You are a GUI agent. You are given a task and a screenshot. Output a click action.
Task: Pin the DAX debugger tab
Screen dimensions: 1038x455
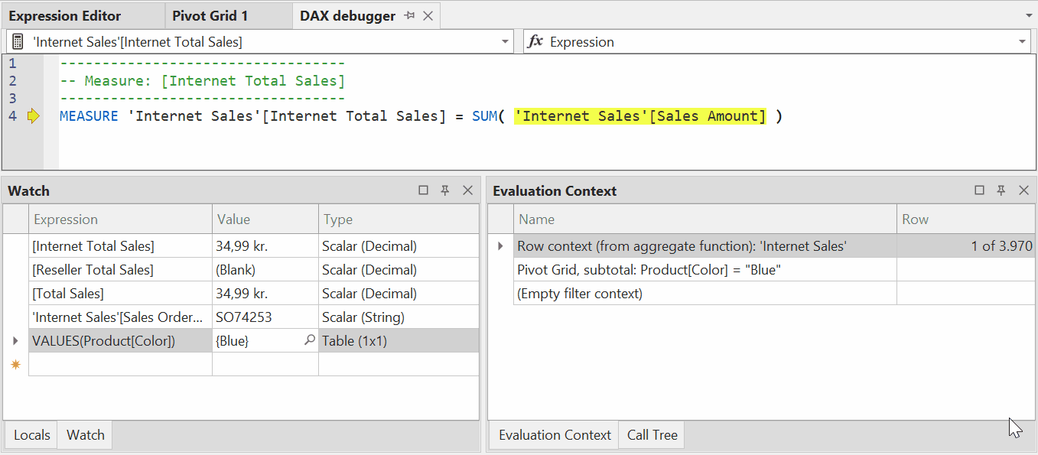pos(410,15)
